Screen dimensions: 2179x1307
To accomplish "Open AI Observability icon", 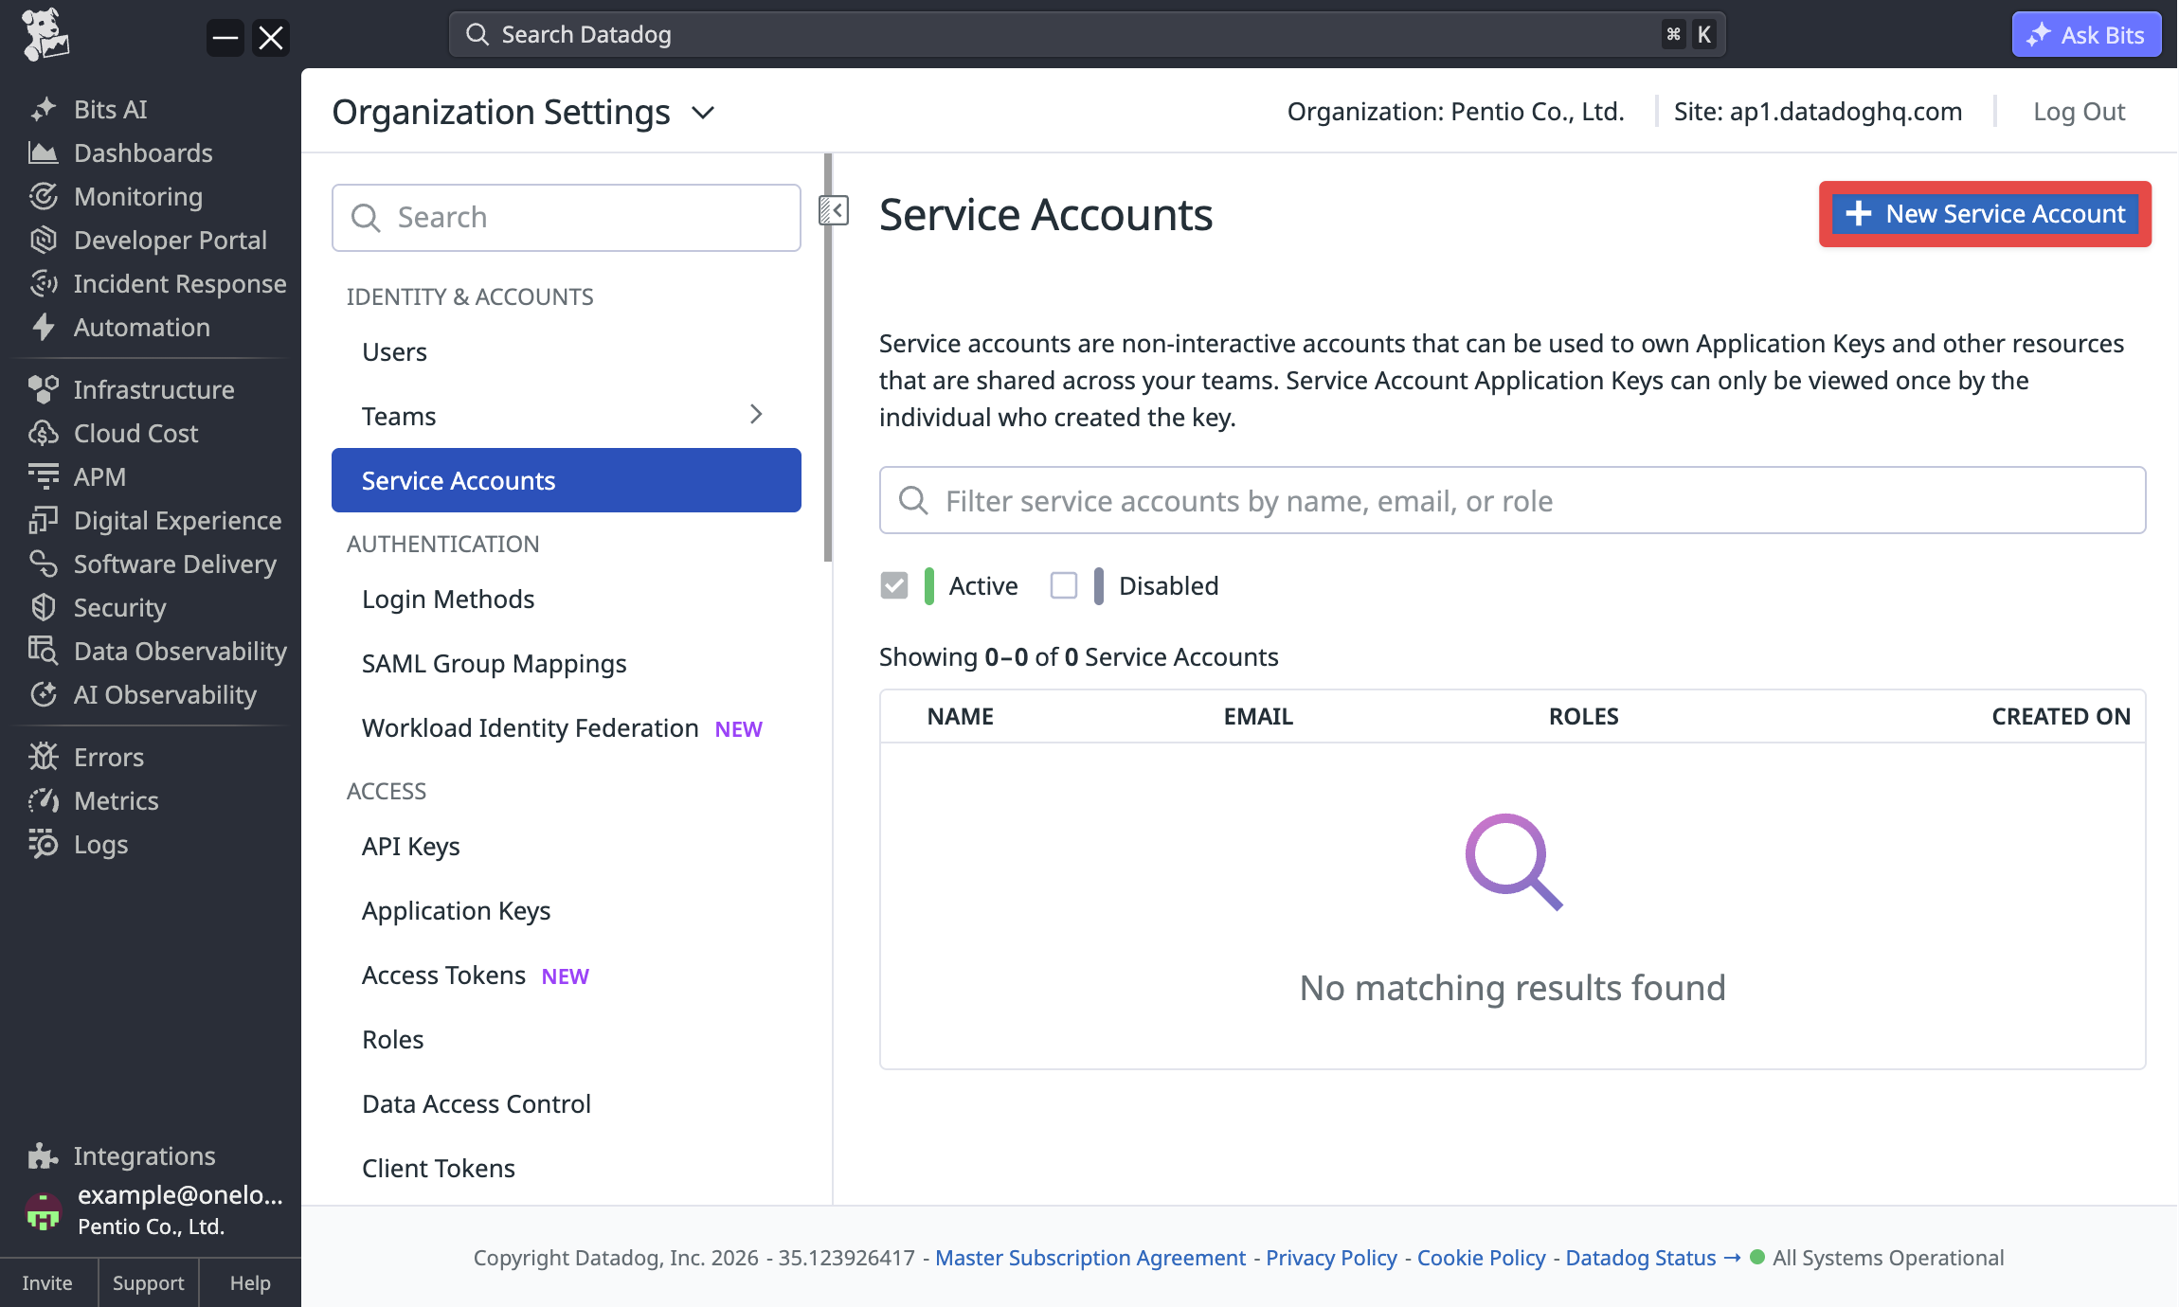I will [44, 695].
